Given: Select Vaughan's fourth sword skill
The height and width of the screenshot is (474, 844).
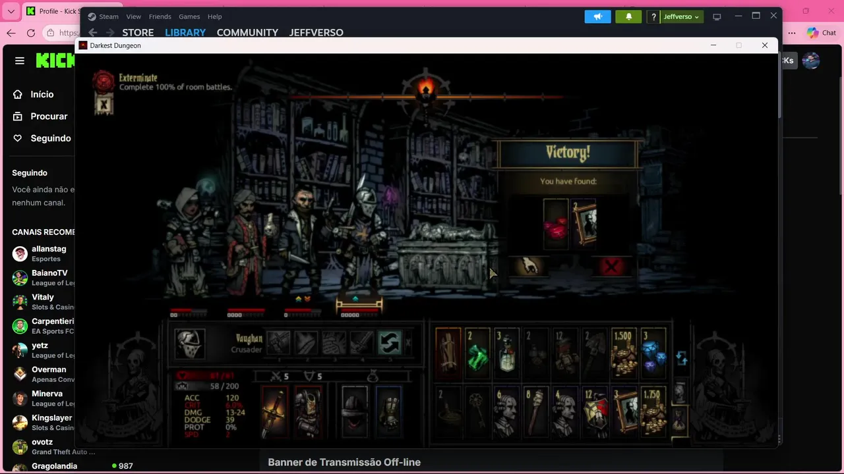Looking at the screenshot, I should point(361,342).
